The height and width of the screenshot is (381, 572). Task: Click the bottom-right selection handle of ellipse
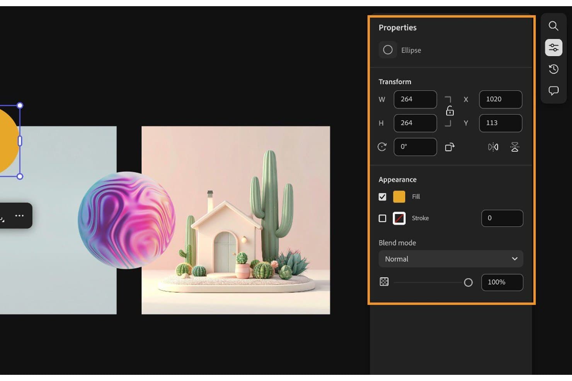20,176
